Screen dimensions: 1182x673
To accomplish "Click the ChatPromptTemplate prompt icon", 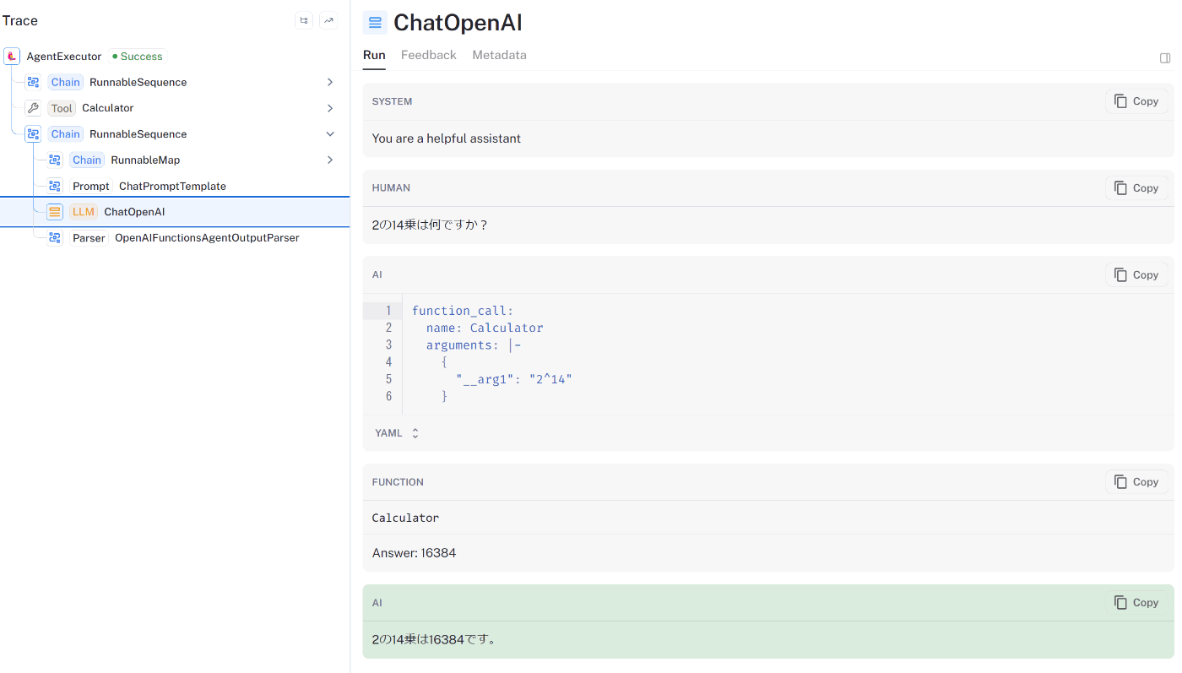I will coord(55,186).
